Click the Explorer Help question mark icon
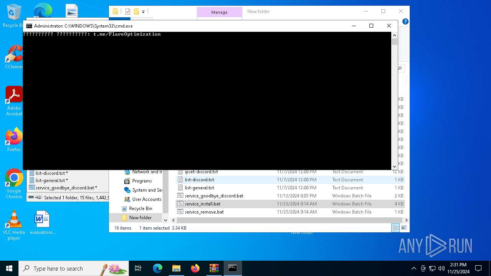Image resolution: width=491 pixels, height=276 pixels. pos(405,21)
